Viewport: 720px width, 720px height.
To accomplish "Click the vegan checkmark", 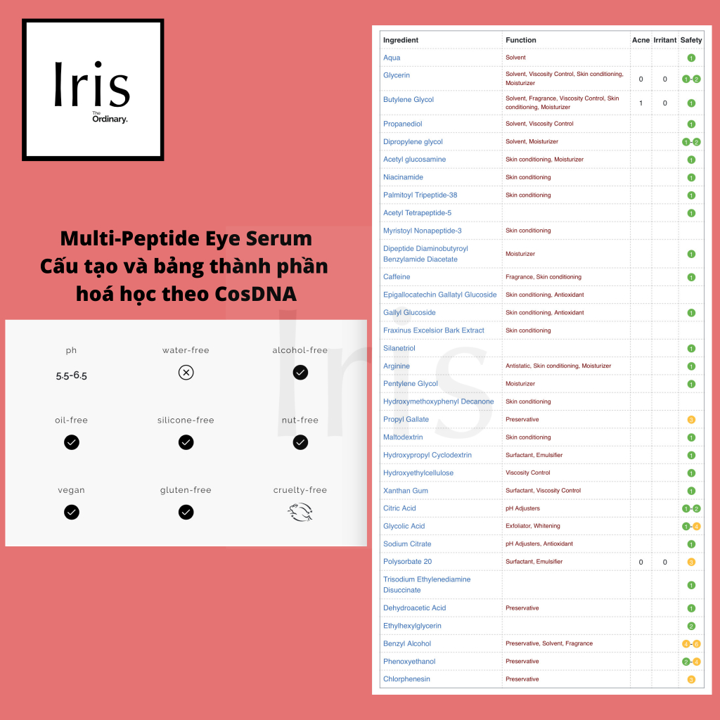I will 72,513.
